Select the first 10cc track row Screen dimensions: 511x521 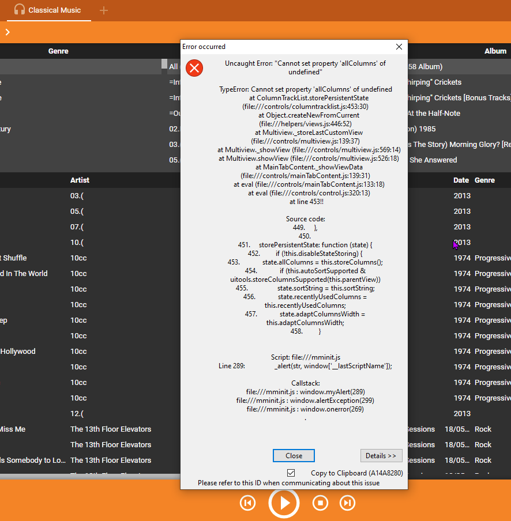point(78,258)
